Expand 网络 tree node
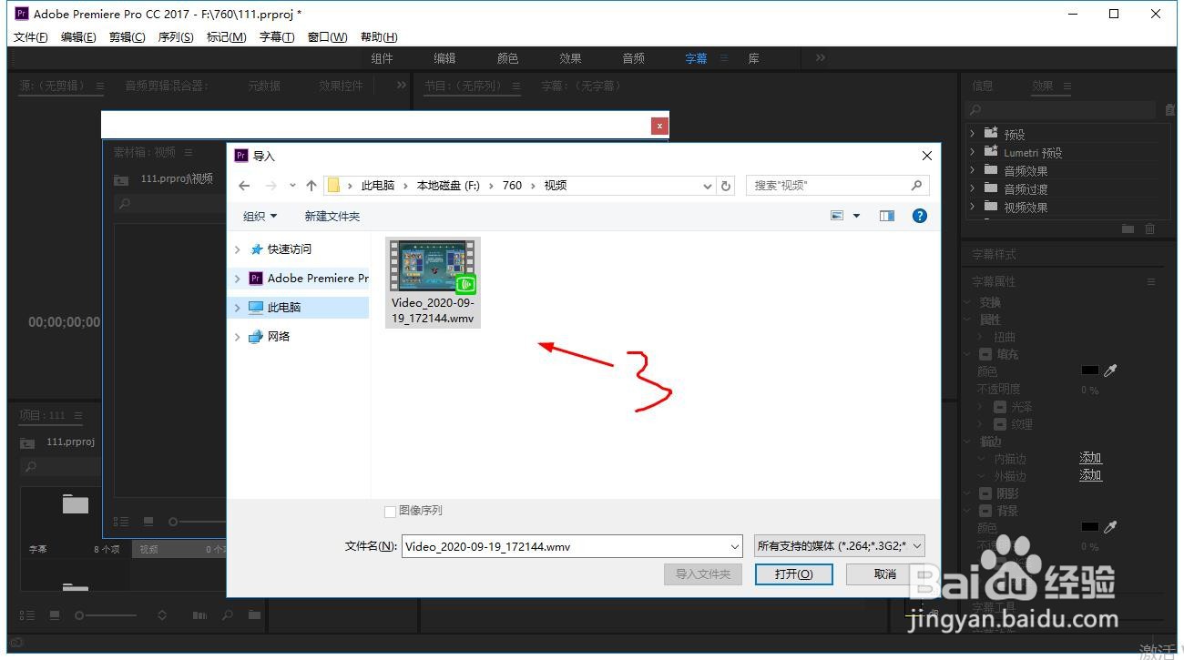 [238, 337]
